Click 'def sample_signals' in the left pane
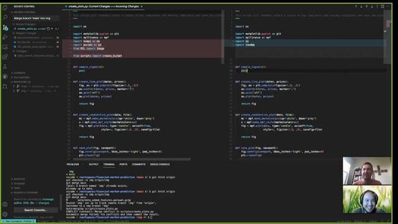Viewport: 398px width, 224px height. pos(88,67)
